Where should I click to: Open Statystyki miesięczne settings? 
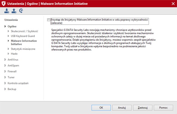pos(23,49)
